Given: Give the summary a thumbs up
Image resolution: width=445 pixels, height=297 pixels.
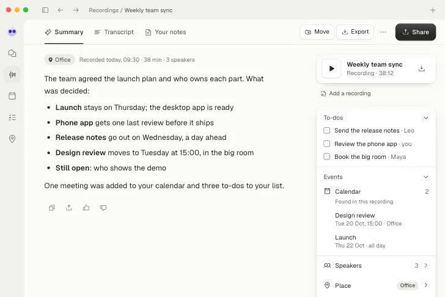Looking at the screenshot, I should coord(86,208).
